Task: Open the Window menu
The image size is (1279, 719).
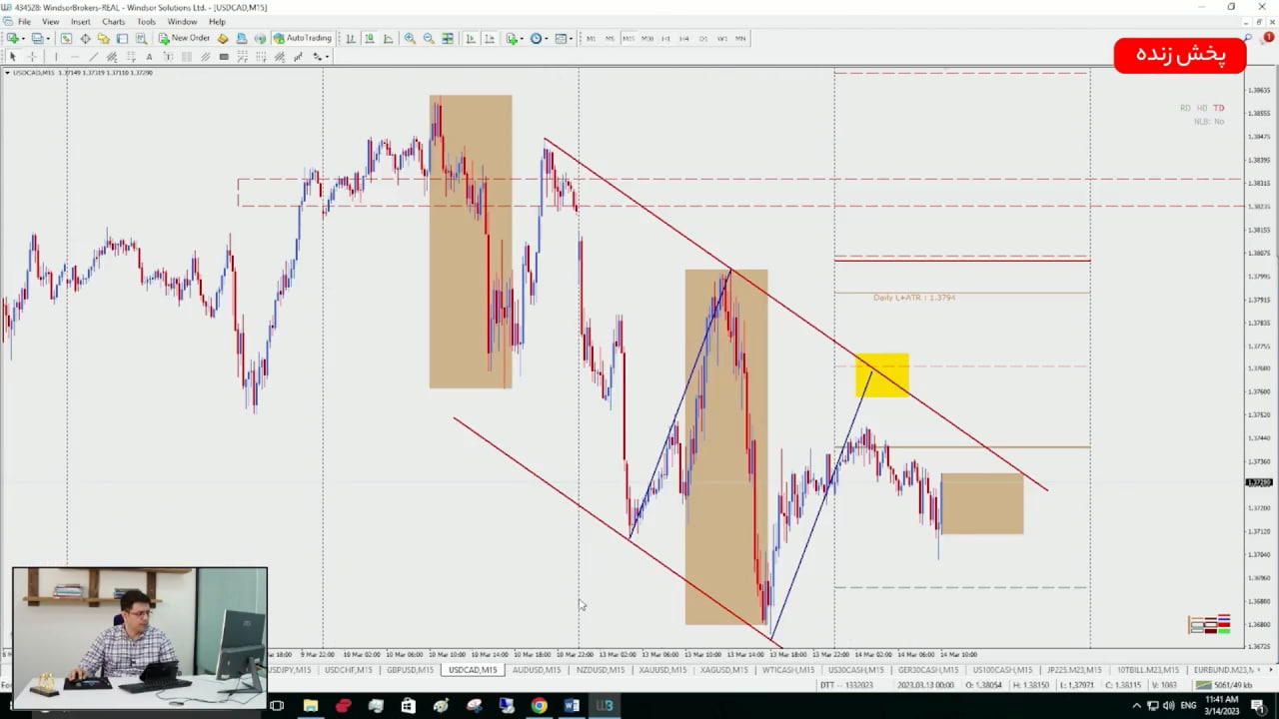Action: (182, 21)
